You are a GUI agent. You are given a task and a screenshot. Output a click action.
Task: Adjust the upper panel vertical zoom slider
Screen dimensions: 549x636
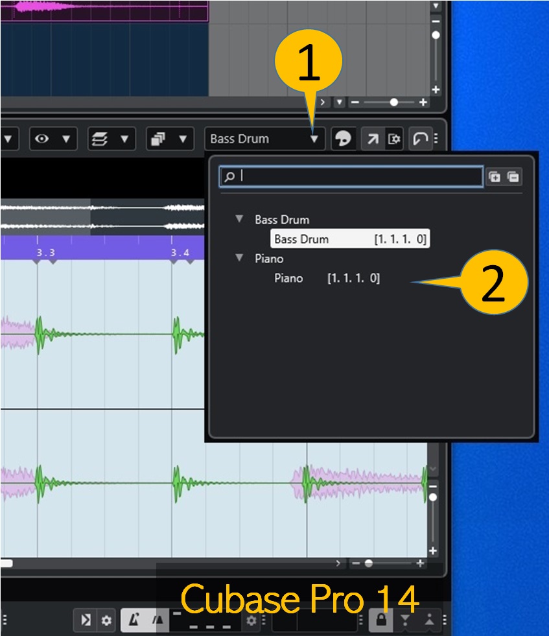click(436, 35)
